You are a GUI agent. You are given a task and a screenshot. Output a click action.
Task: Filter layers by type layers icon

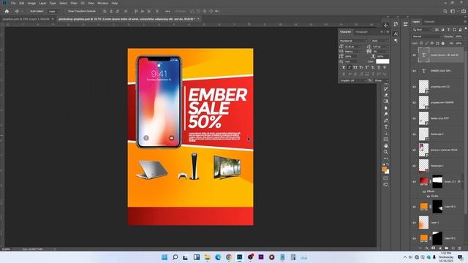coord(448,30)
